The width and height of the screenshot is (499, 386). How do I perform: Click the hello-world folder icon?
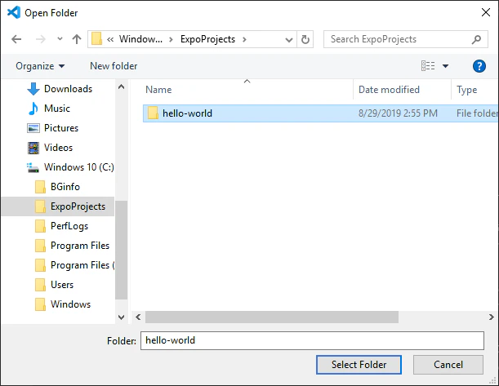[x=153, y=113]
